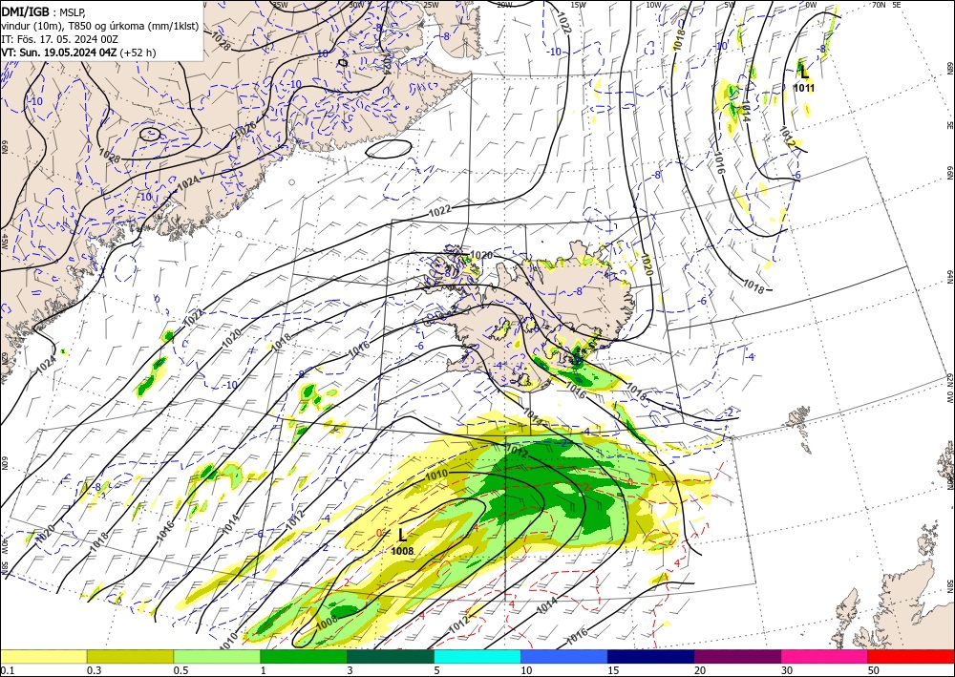Pick the blue 10–15 legend swatch
Viewport: 955px width, 677px height.
click(564, 656)
